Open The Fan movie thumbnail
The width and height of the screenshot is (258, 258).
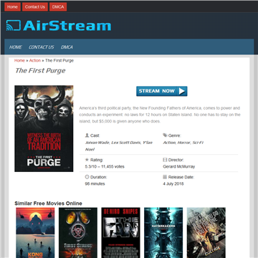tap(120, 233)
